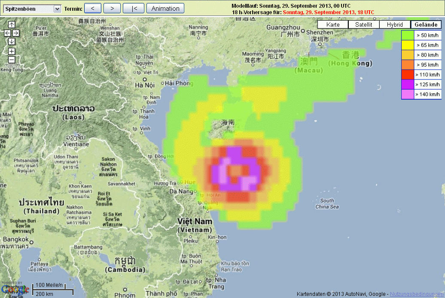
Task: Open the Spitzenböen parameter dropdown
Action: [x=32, y=9]
